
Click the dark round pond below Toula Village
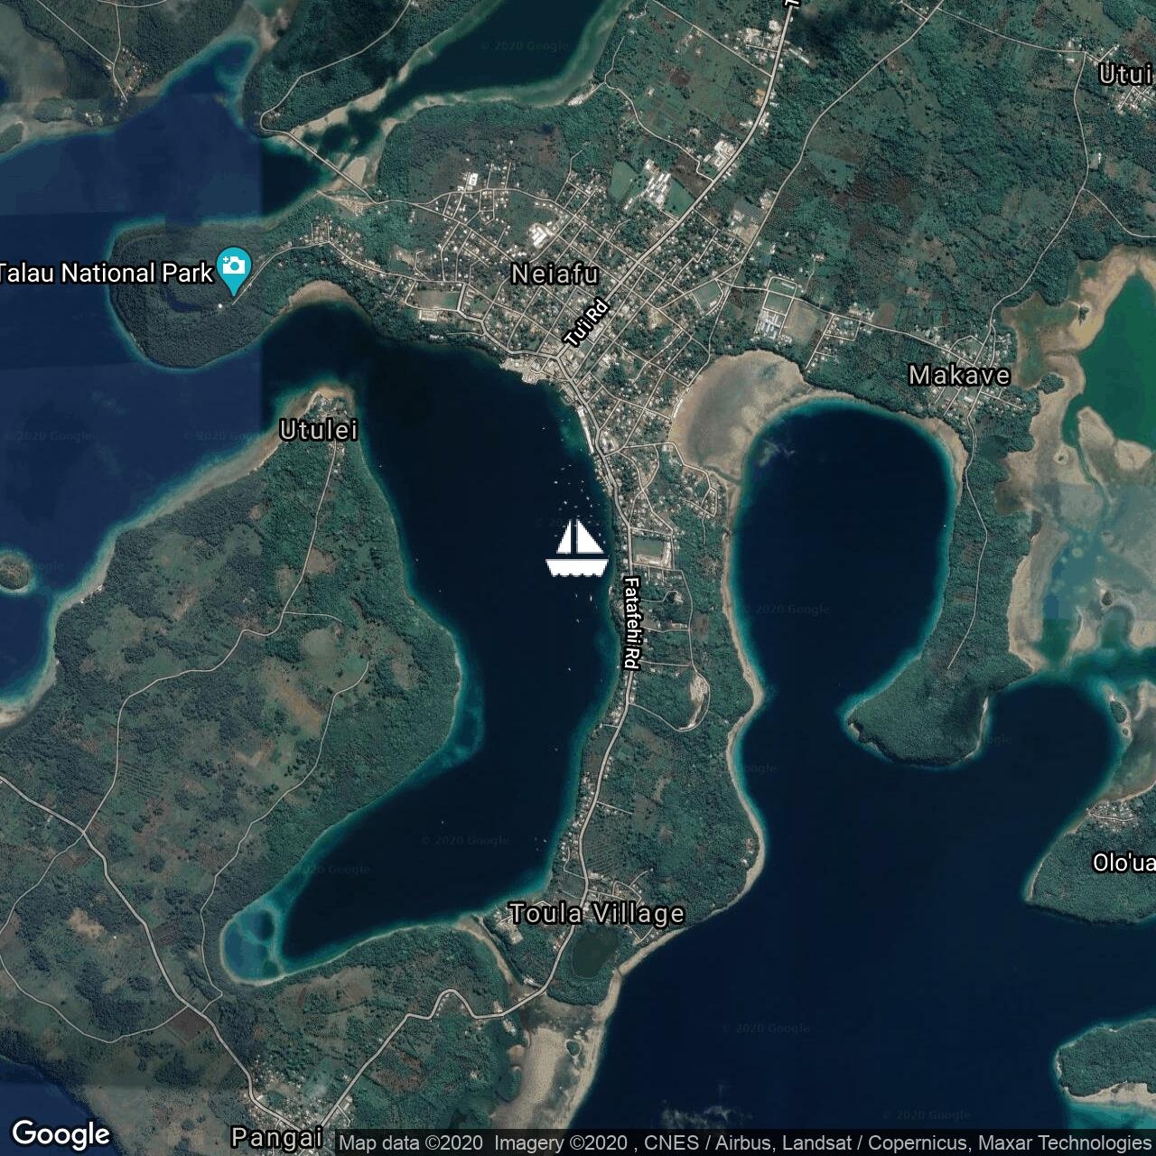point(594,952)
